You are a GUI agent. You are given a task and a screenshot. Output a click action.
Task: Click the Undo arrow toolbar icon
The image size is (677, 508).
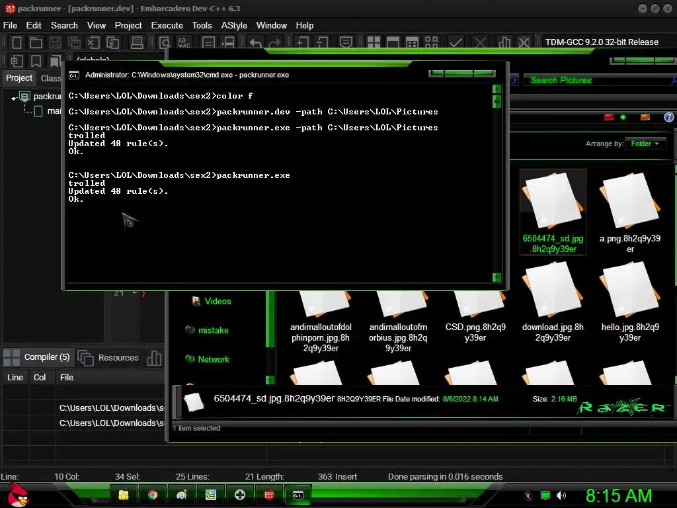point(255,43)
